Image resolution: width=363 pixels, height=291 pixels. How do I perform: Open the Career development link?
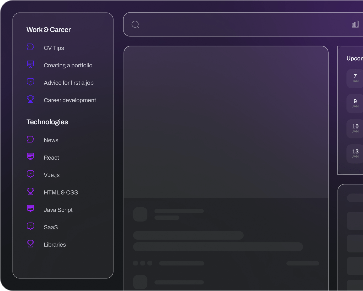pyautogui.click(x=70, y=100)
